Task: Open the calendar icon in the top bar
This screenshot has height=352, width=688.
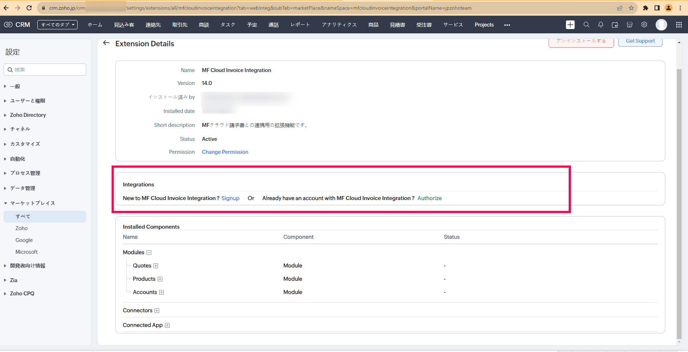Action: tap(615, 25)
